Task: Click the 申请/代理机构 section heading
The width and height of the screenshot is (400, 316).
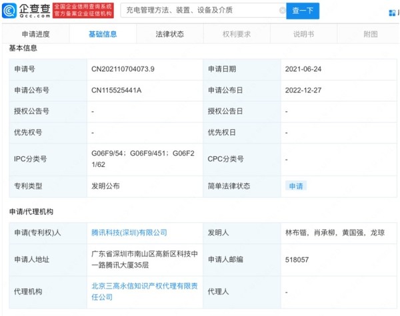Action: coord(31,212)
